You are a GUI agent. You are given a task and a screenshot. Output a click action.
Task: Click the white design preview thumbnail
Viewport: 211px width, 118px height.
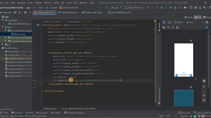pos(184,60)
